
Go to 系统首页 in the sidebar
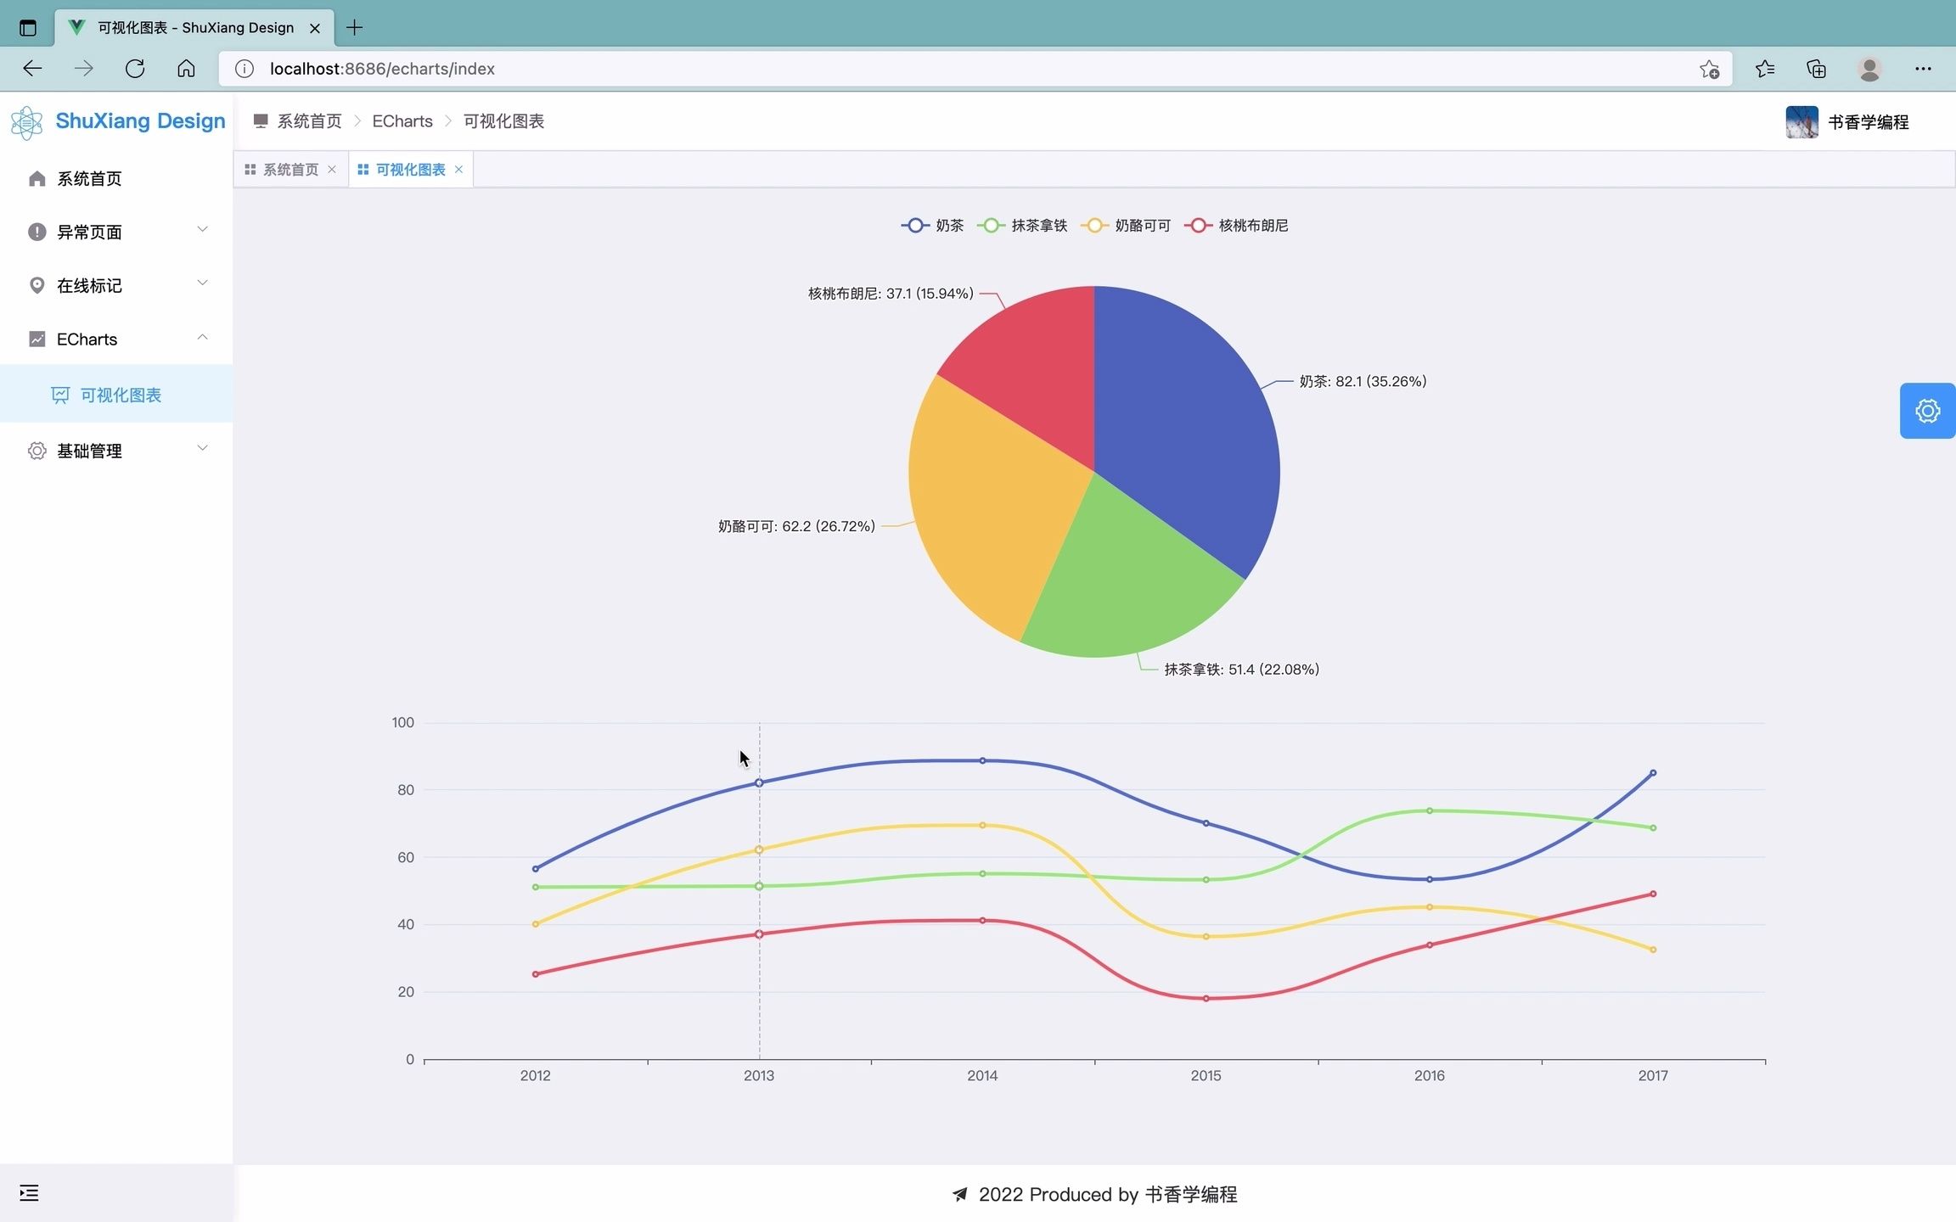coord(116,178)
